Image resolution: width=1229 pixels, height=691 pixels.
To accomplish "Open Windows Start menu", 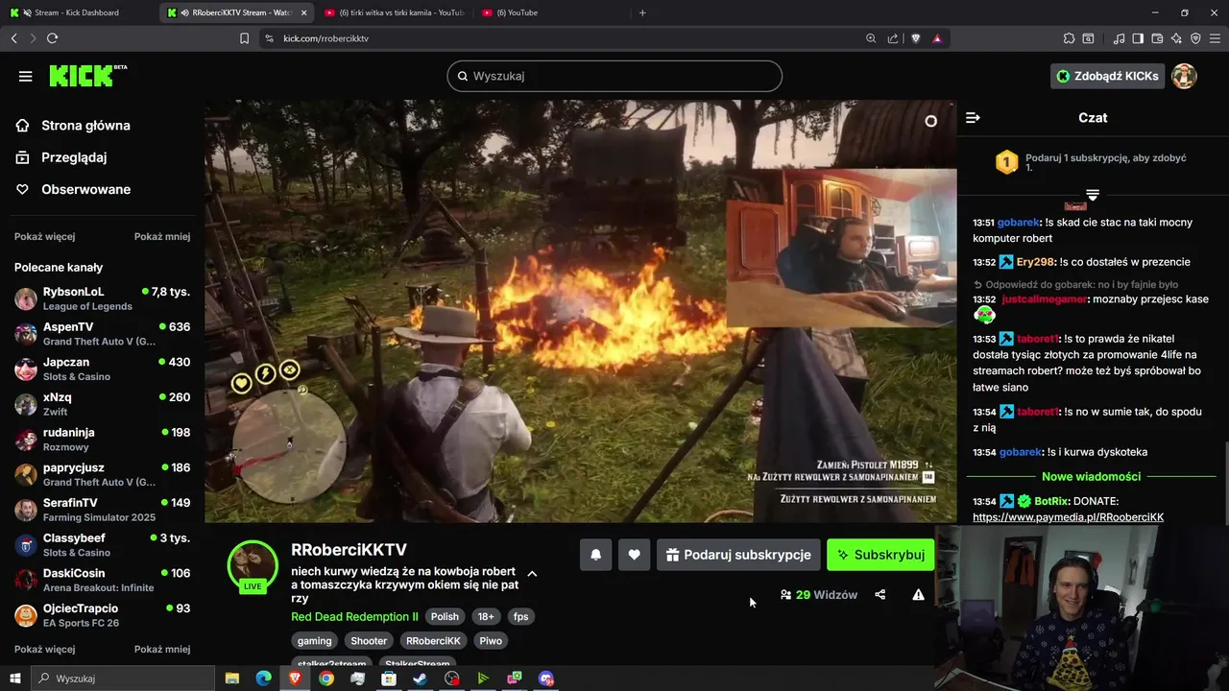I will [14, 679].
